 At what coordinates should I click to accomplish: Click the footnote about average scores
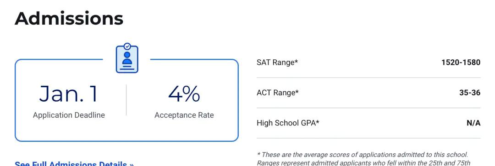coord(363,155)
